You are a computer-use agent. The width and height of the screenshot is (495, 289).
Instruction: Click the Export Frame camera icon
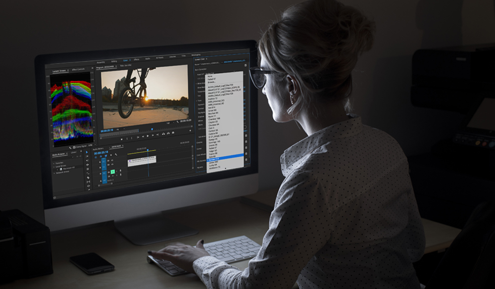[x=173, y=133]
